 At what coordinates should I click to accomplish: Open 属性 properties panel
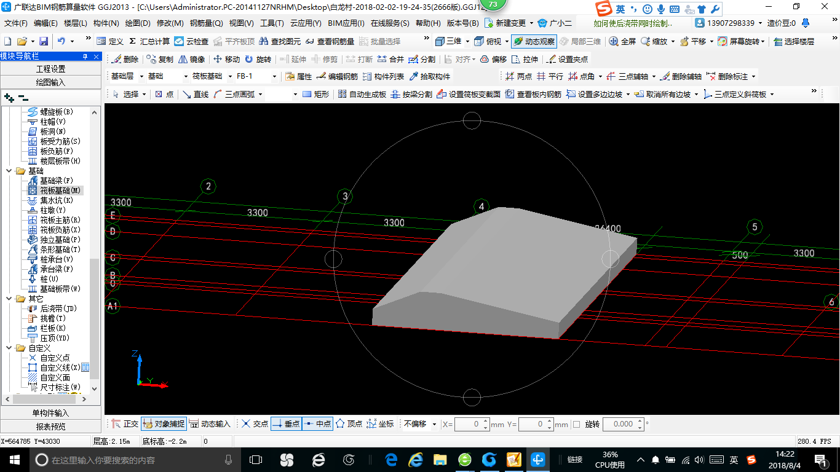(x=299, y=77)
